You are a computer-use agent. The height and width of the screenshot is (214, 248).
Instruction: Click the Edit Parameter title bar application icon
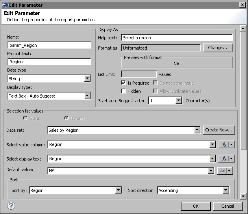5,5
